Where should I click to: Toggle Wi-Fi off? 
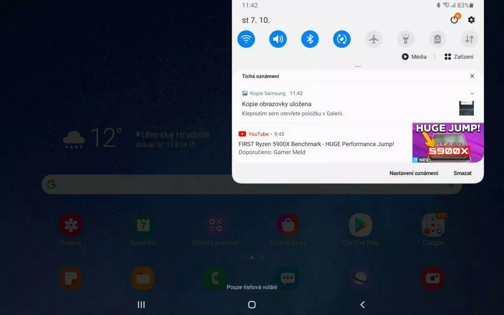[x=246, y=39]
